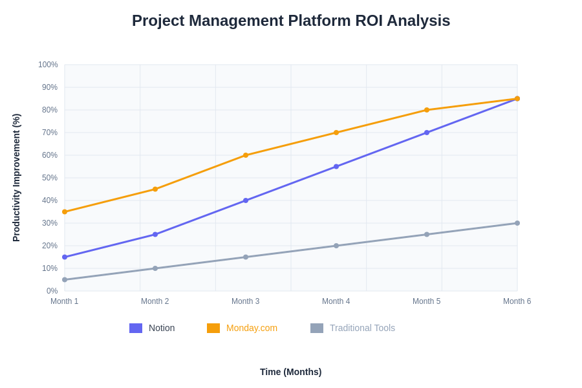Select Monday.com data point at Month 1
This screenshot has height=388, width=582.
pyautogui.click(x=65, y=211)
